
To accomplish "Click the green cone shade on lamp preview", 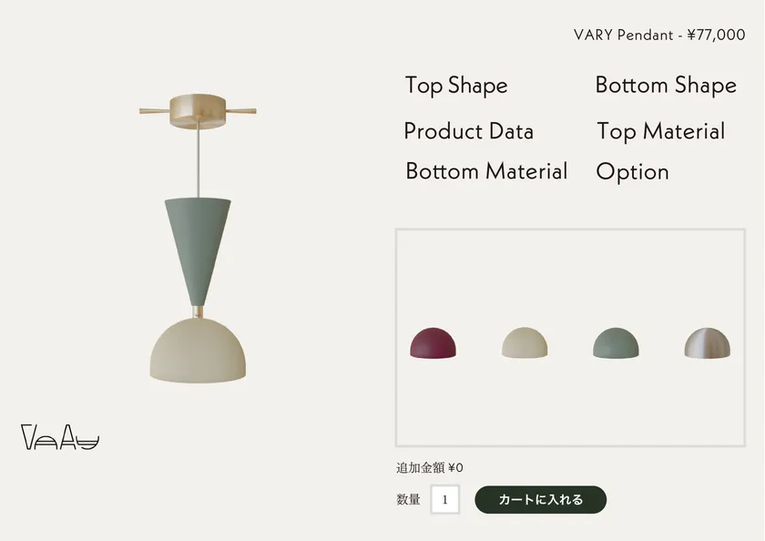I will (x=197, y=246).
